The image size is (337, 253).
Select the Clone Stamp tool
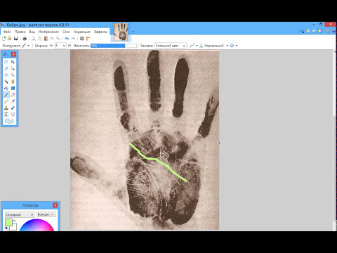[x=6, y=108]
